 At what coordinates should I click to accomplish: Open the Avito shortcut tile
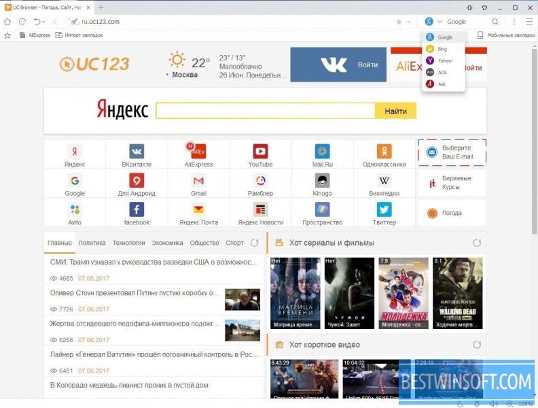tap(75, 212)
